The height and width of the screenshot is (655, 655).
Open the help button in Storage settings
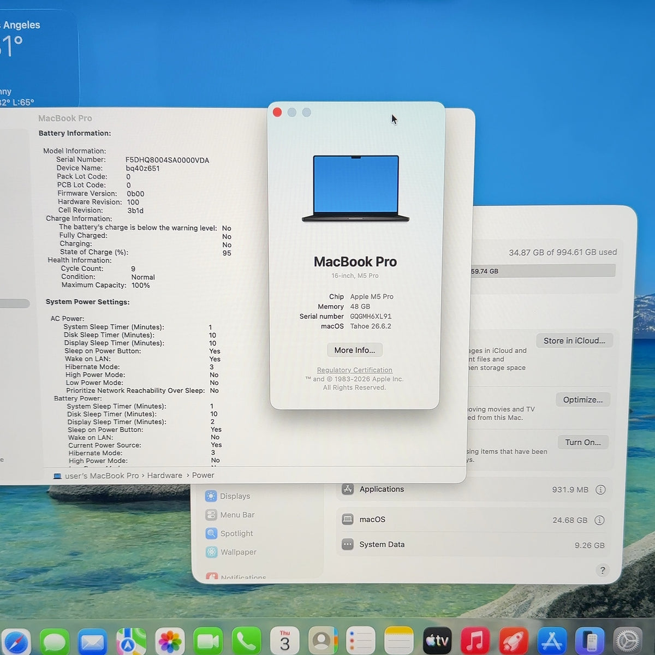pos(603,570)
